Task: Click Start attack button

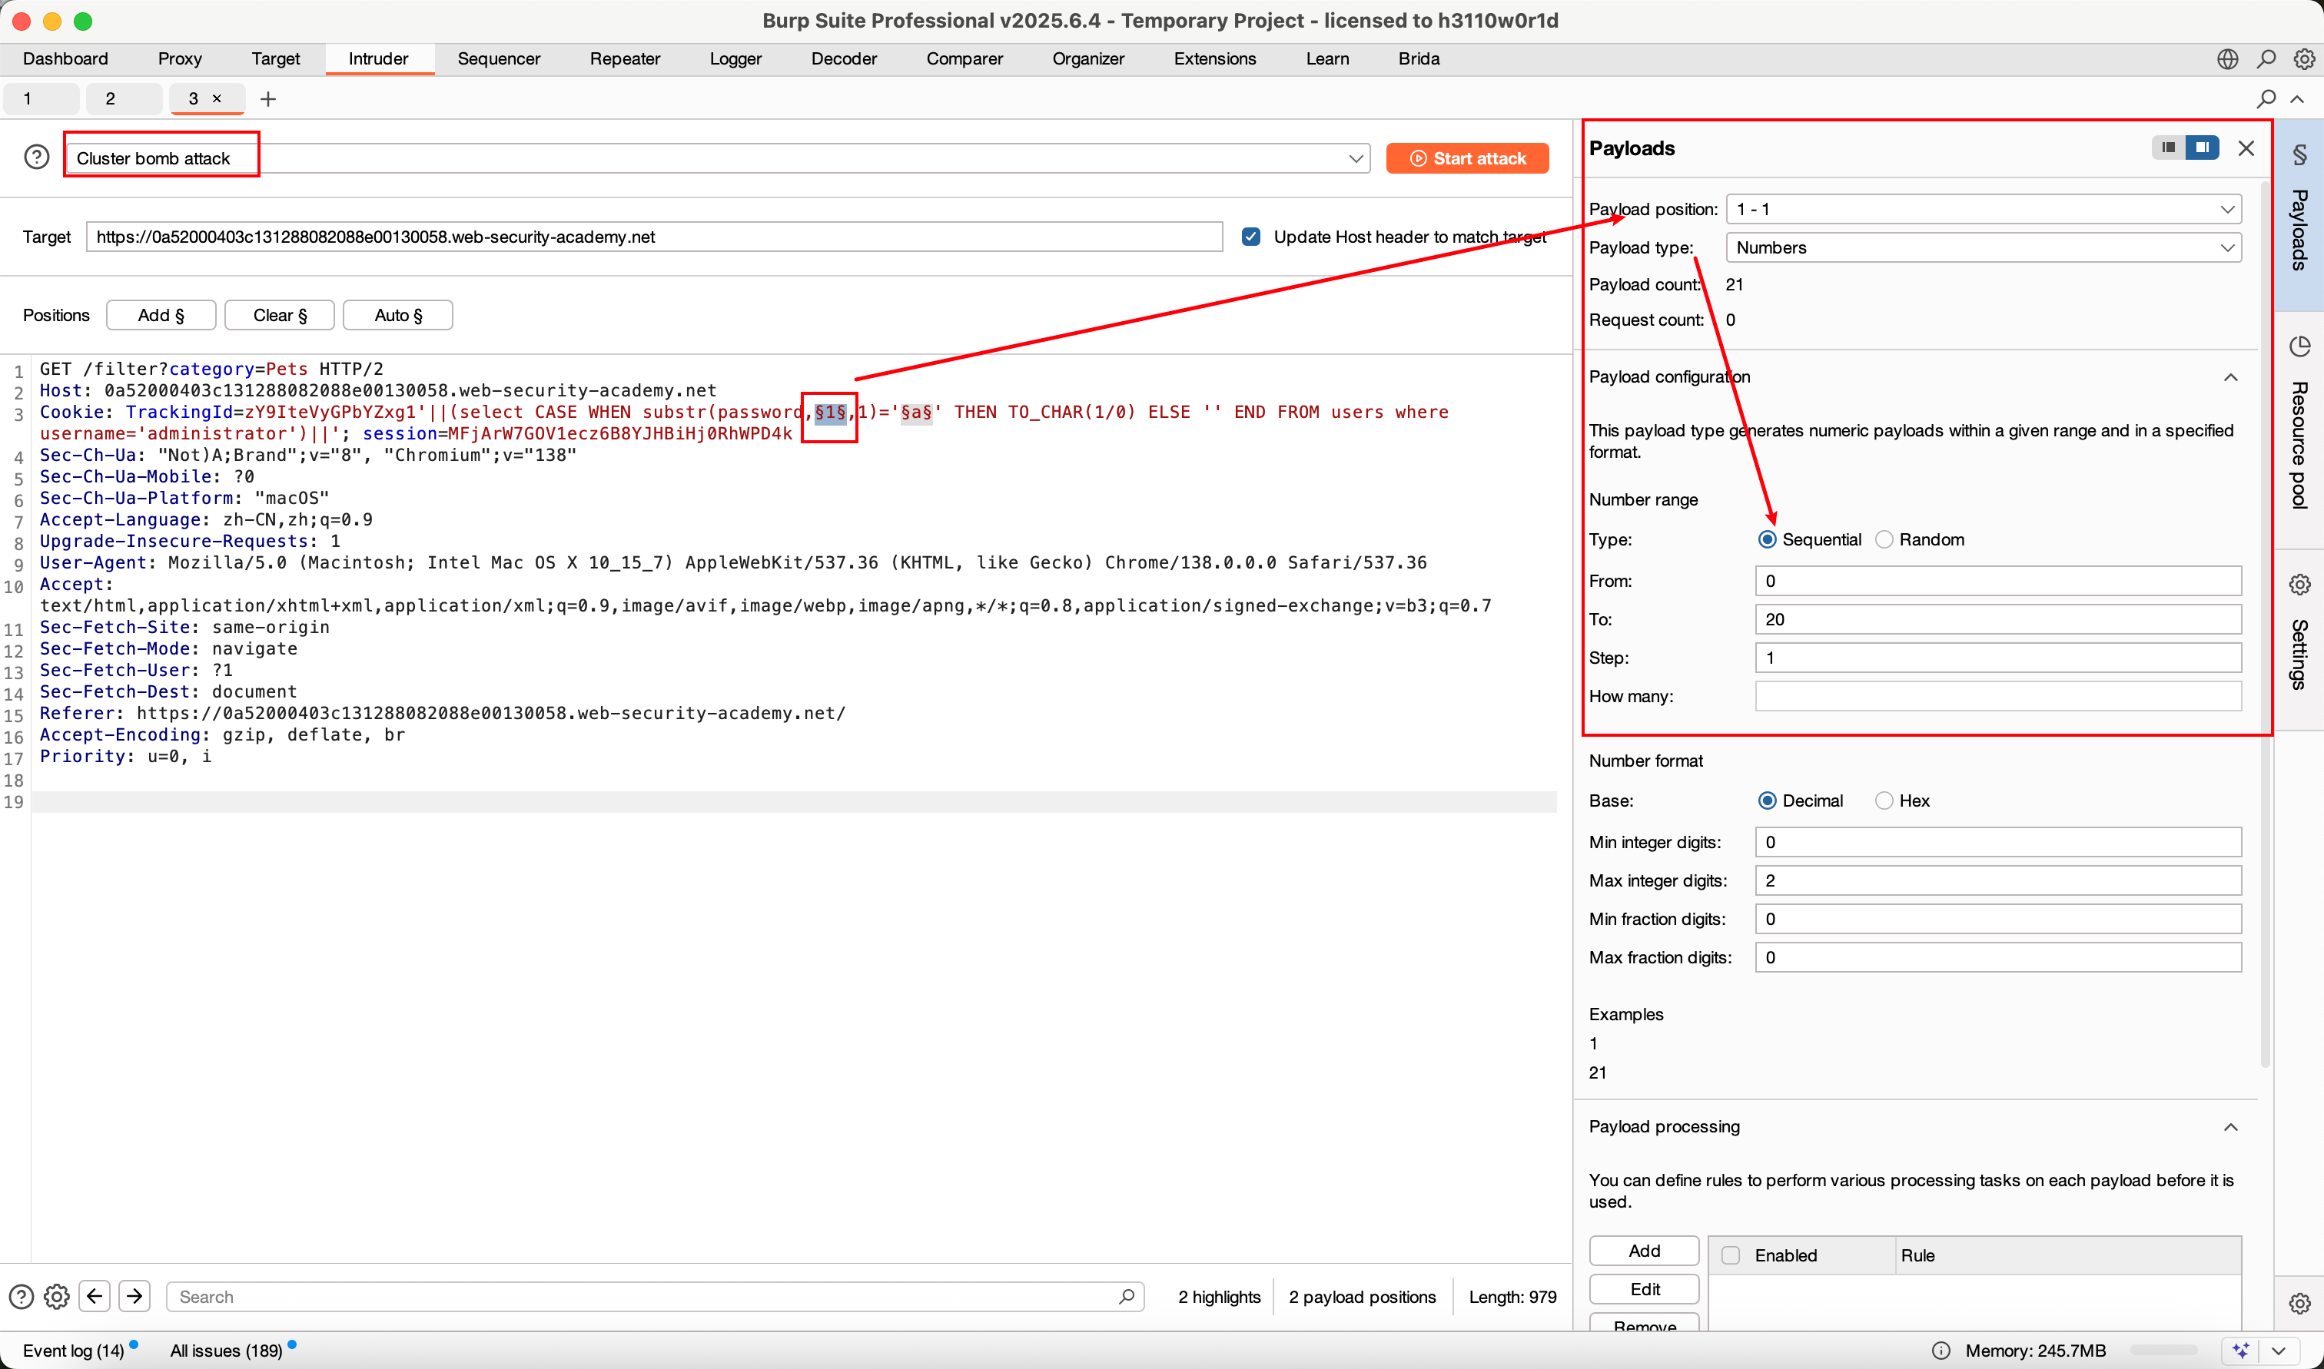Action: pyautogui.click(x=1467, y=157)
